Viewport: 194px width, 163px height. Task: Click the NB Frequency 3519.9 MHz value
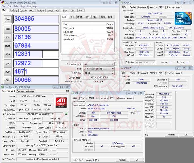pos(178,86)
